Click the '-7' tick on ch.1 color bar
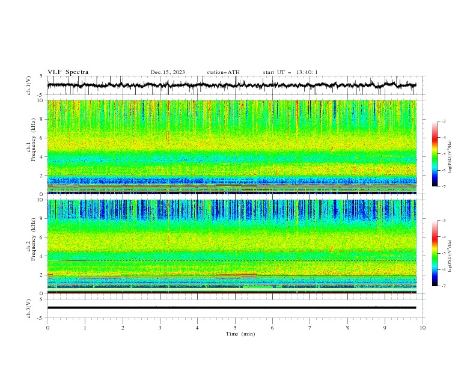Image resolution: width=476 pixels, height=368 pixels. pyautogui.click(x=443, y=187)
